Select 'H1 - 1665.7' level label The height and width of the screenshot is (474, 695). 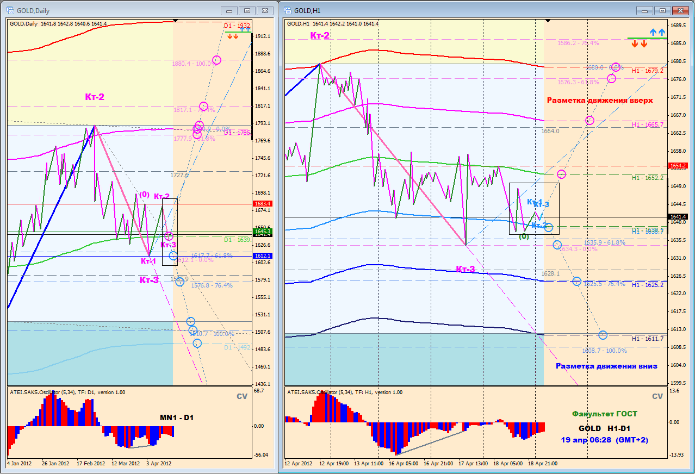click(648, 124)
